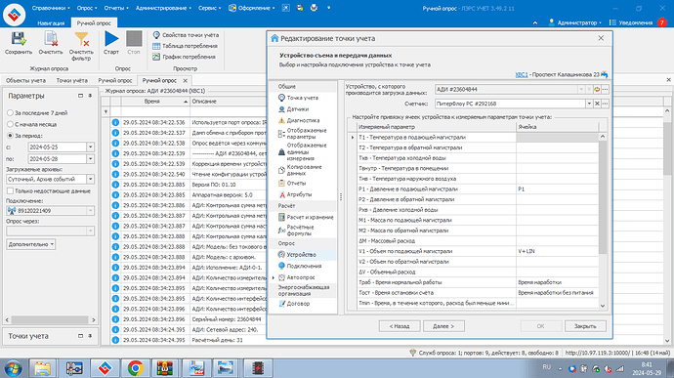Expand the Счетчик ПитерФлоу combo box

coord(589,104)
